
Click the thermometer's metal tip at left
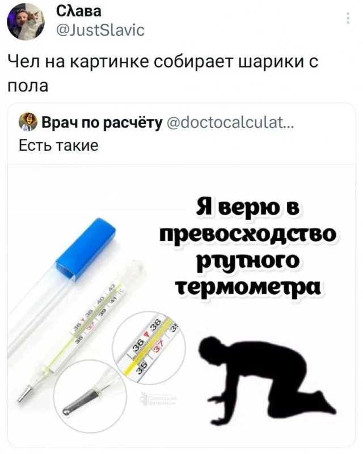25,393
